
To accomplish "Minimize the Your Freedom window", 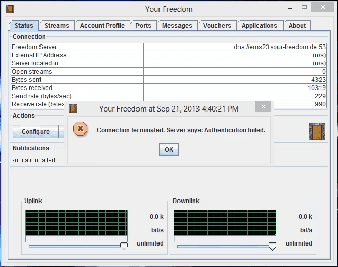I will click(290, 8).
